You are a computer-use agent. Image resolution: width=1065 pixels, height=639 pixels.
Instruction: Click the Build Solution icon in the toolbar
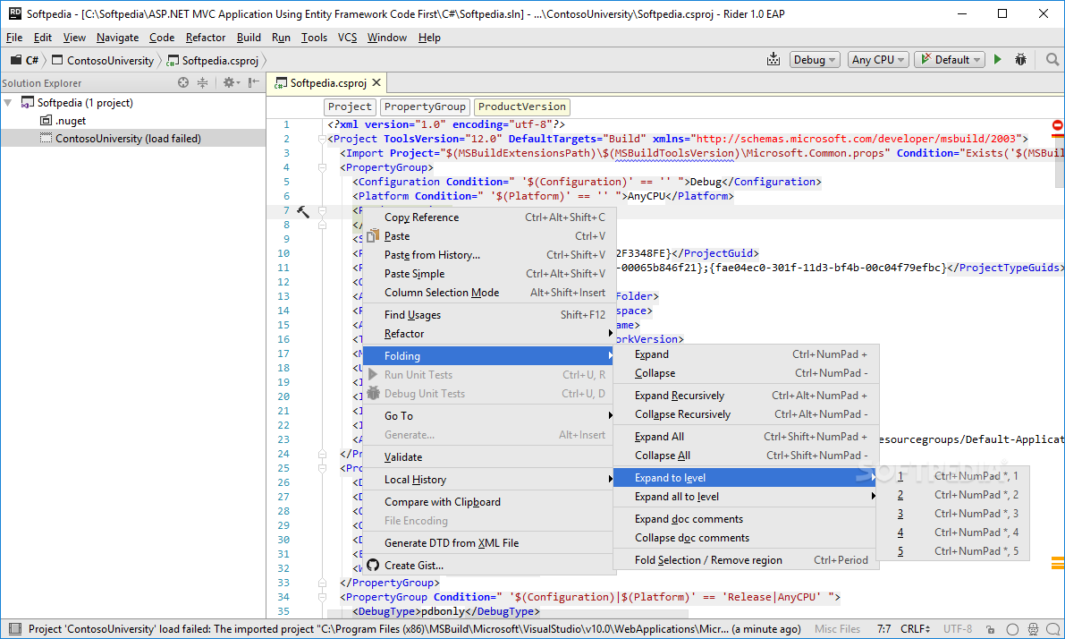pos(773,60)
